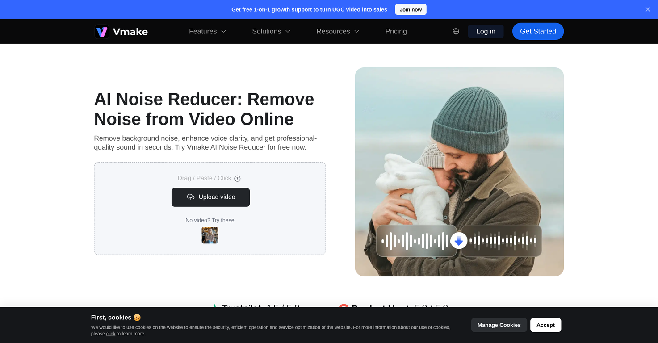Select the sample video thumbnail under 'Try these'
The image size is (658, 343).
pyautogui.click(x=210, y=235)
